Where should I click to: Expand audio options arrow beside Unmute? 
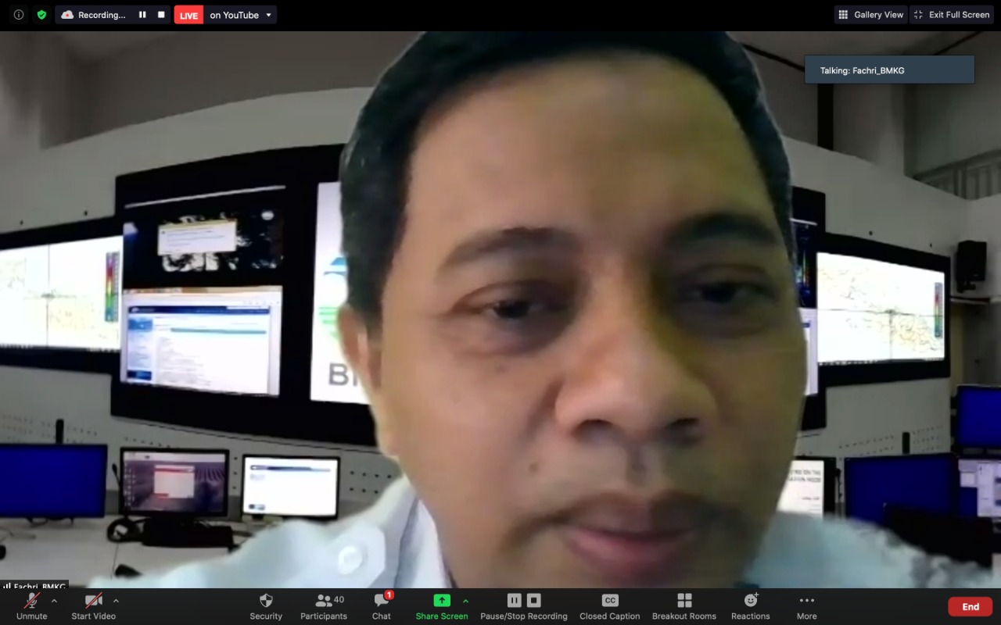tap(54, 601)
